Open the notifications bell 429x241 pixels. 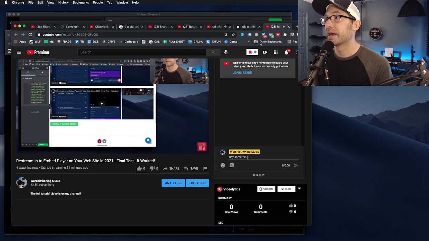tap(287, 52)
